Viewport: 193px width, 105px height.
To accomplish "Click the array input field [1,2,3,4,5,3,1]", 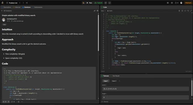I will pos(146,89).
